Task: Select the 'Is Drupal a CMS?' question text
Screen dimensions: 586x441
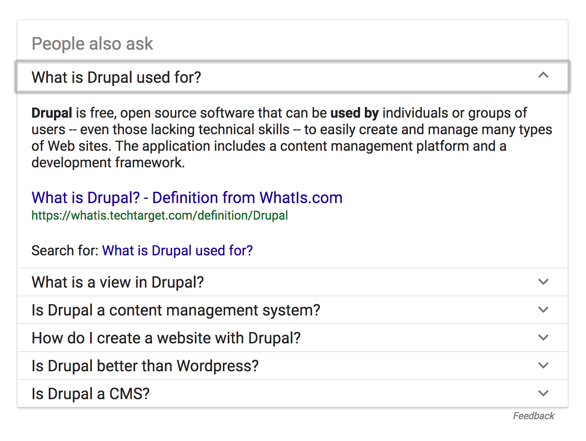Action: (91, 394)
